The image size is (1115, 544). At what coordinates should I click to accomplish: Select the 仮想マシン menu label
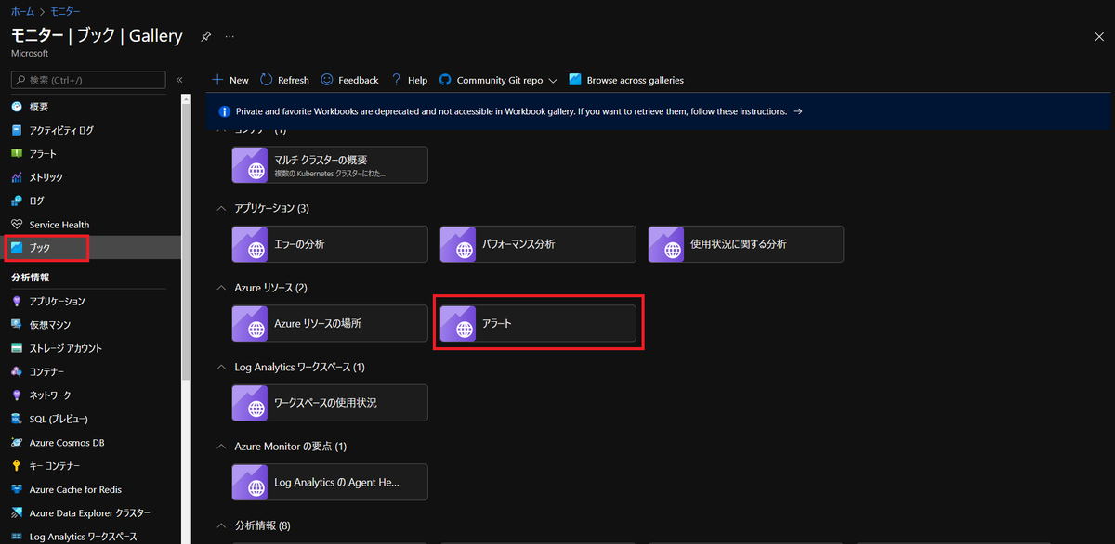click(x=50, y=325)
